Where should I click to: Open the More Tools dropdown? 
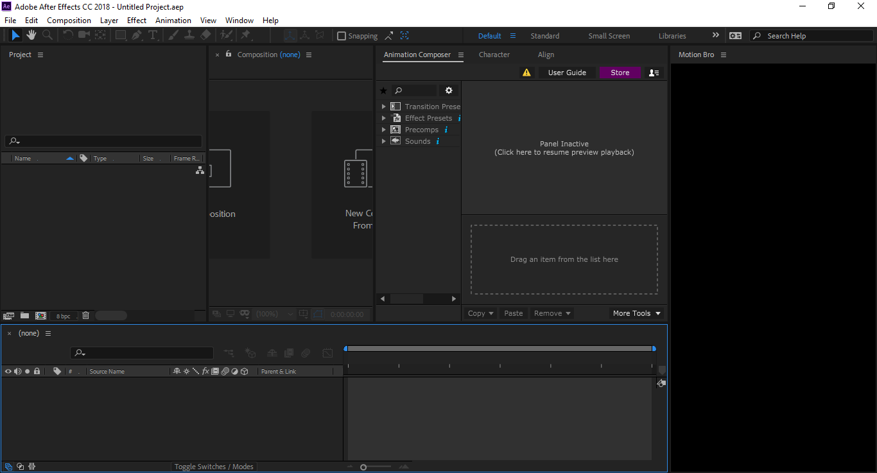coord(636,313)
